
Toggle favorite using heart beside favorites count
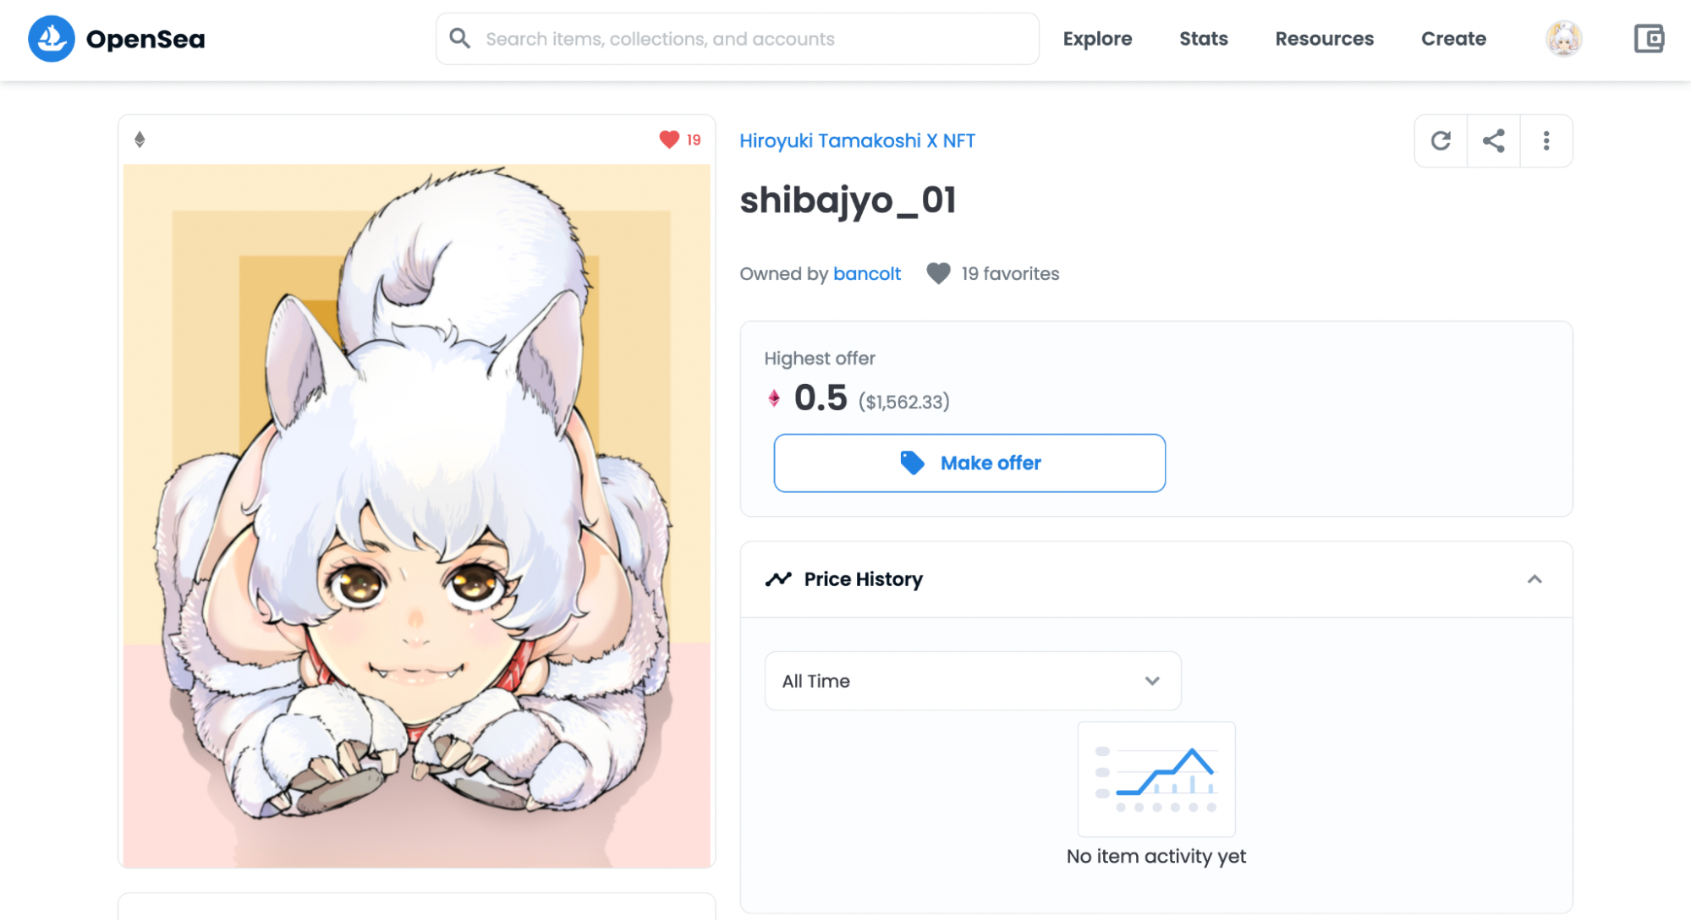(x=937, y=273)
